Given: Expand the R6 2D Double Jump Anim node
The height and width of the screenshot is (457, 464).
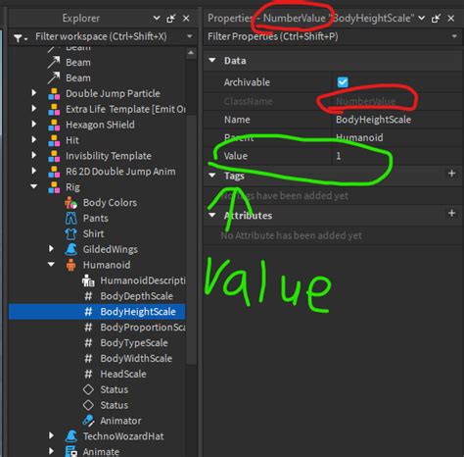Looking at the screenshot, I should 34,171.
